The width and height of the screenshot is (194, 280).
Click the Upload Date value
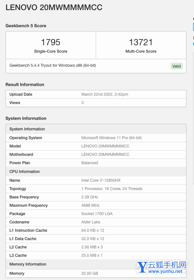point(104,94)
